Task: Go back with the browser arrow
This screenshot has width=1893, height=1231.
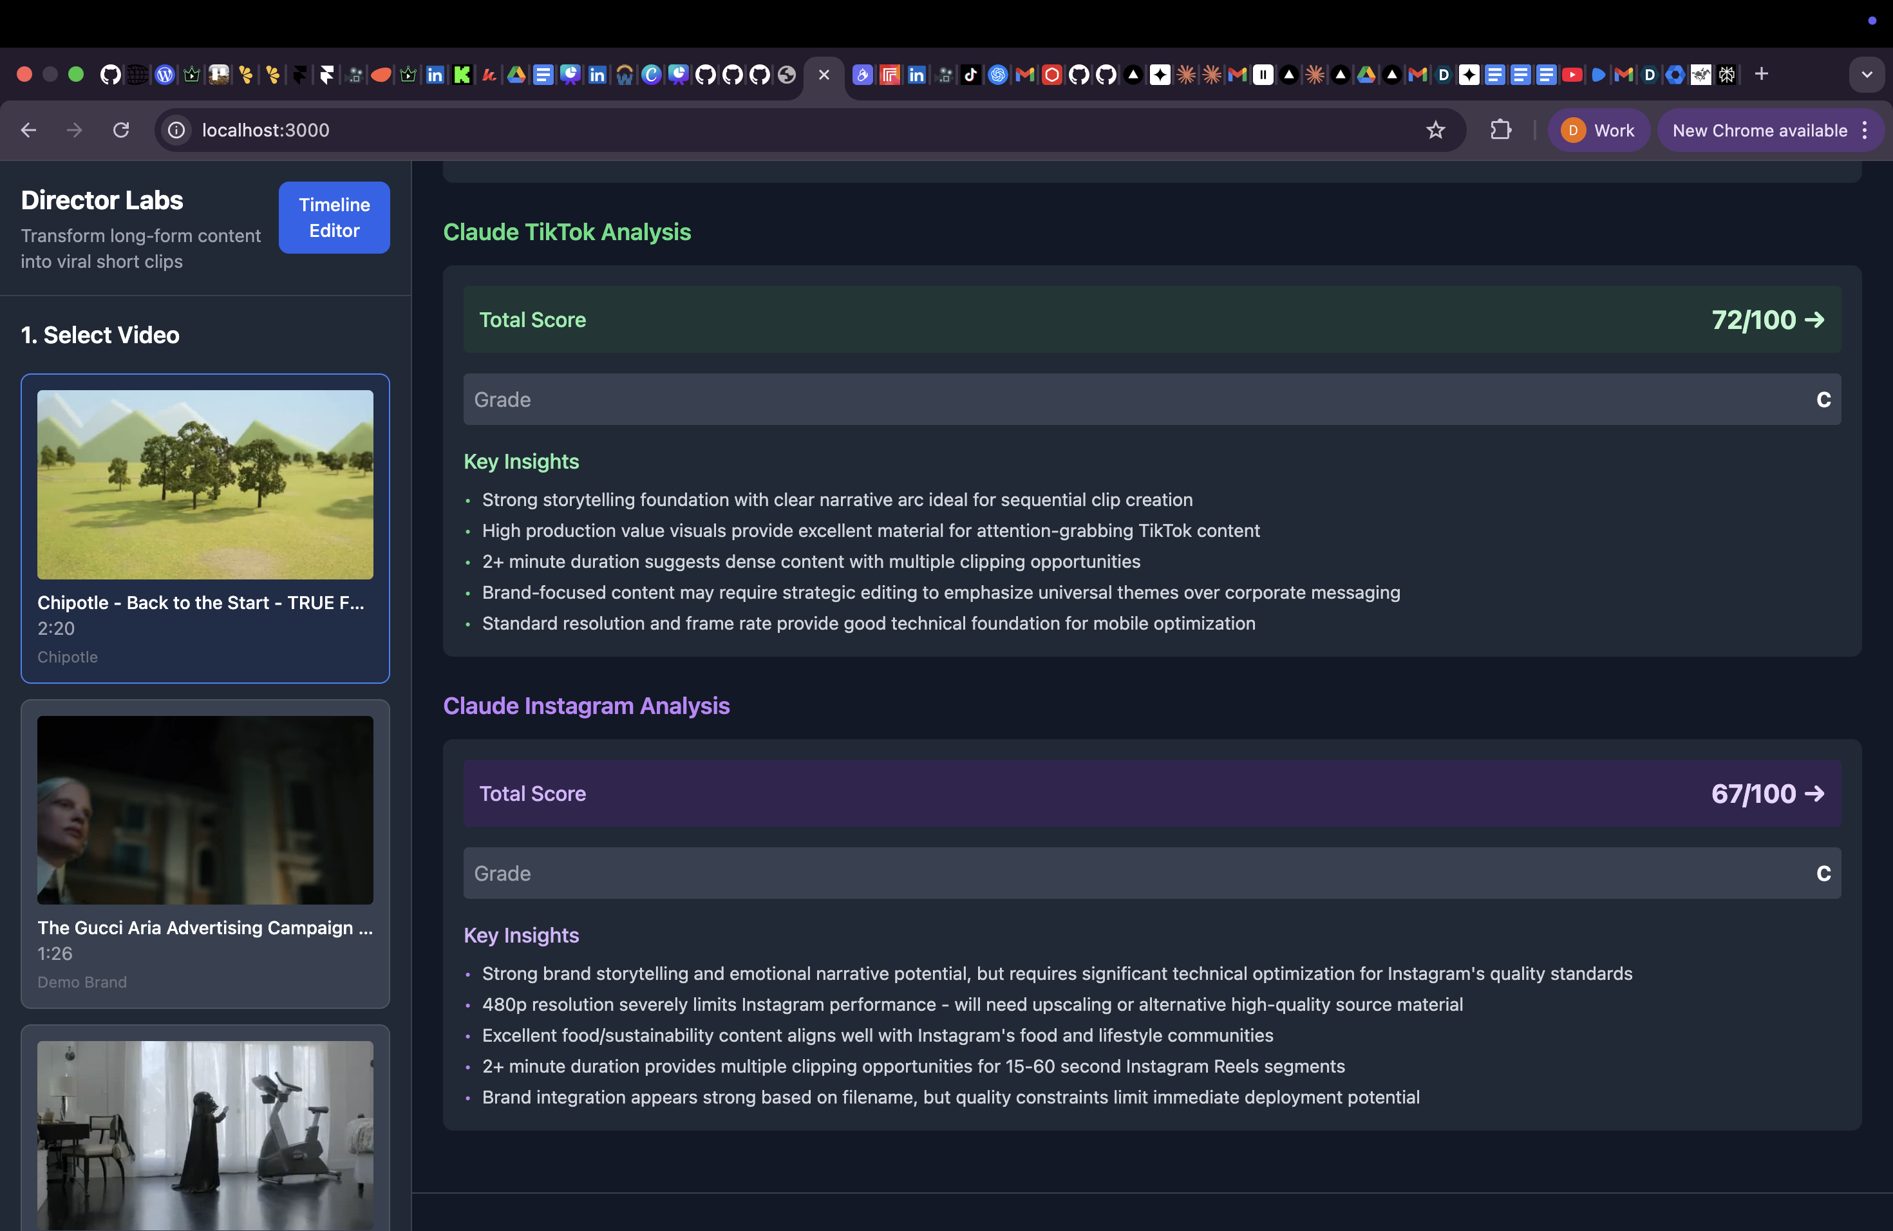Action: pos(28,131)
